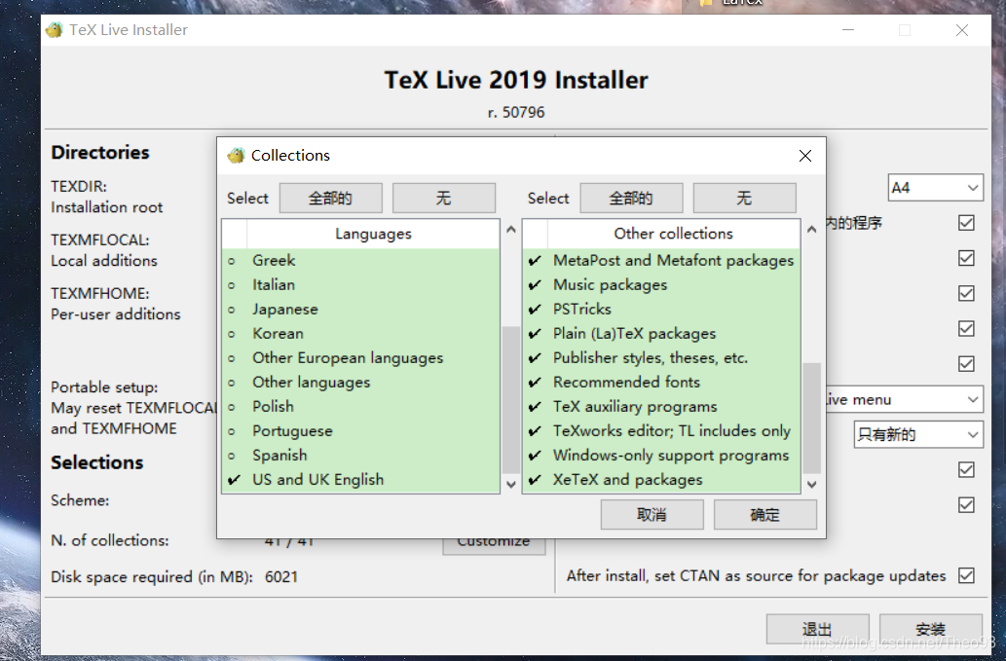Click the 退出 quit button

(x=817, y=629)
